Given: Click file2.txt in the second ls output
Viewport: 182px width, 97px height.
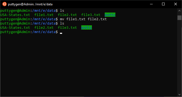Looking at the screenshot, I should coord(44,28).
